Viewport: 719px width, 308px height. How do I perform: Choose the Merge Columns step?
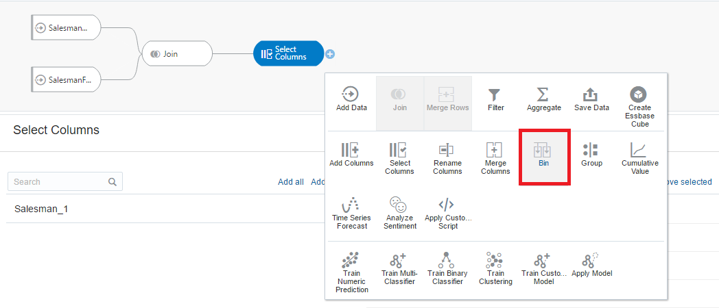click(x=496, y=159)
